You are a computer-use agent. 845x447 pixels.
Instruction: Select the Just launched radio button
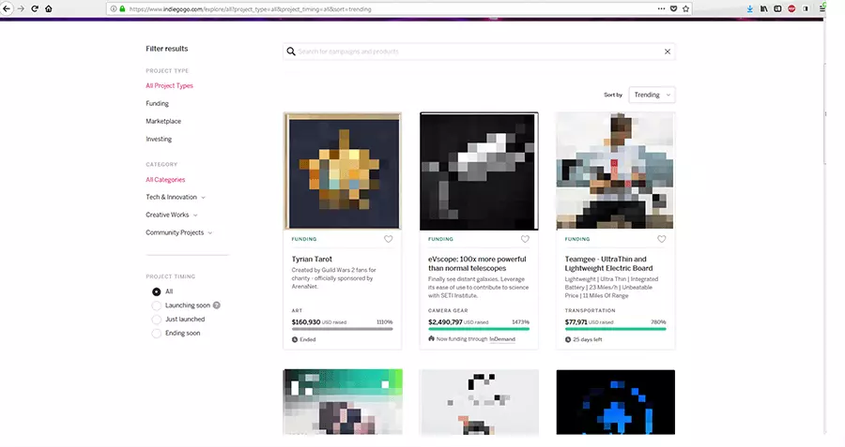pos(157,320)
